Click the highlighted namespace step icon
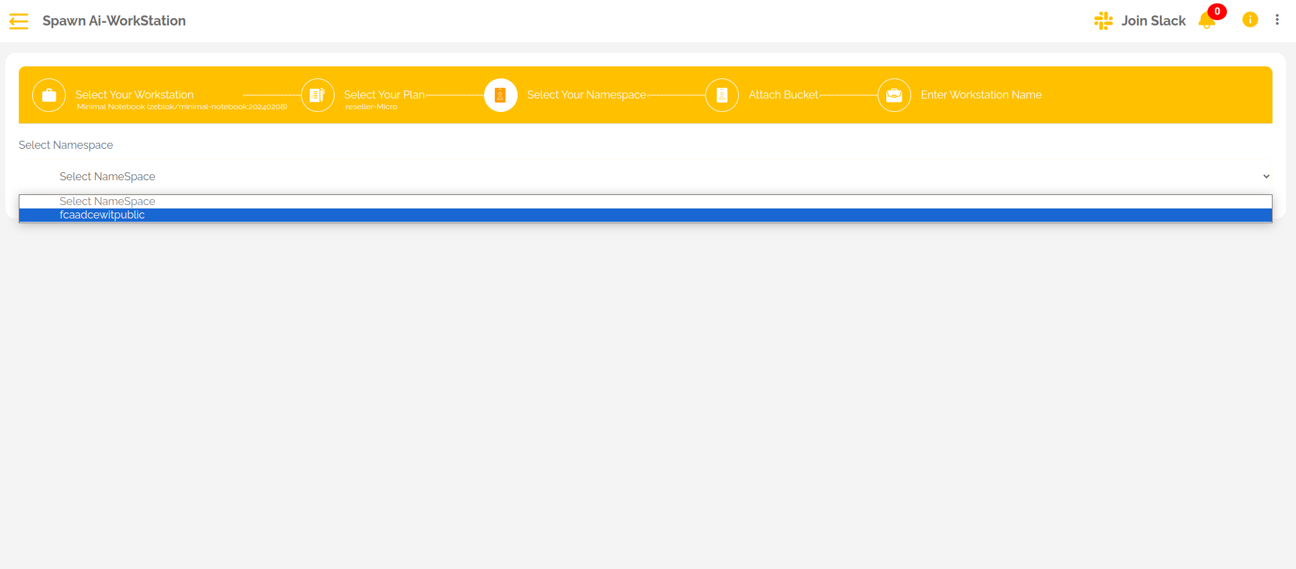Image resolution: width=1296 pixels, height=569 pixels. 500,95
